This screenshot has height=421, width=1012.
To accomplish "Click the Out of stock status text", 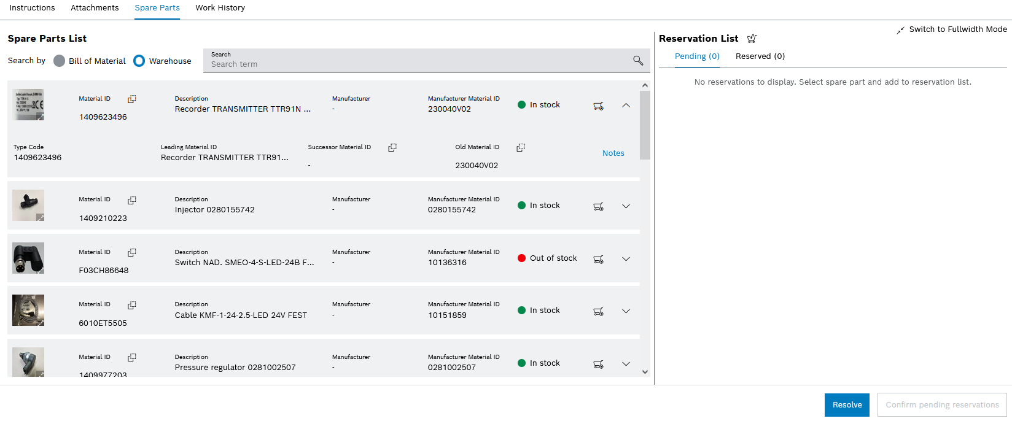I will click(553, 258).
